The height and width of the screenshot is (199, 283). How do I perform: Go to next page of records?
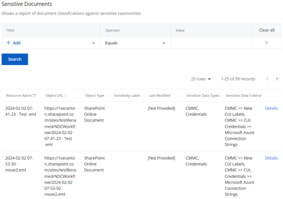click(x=277, y=79)
